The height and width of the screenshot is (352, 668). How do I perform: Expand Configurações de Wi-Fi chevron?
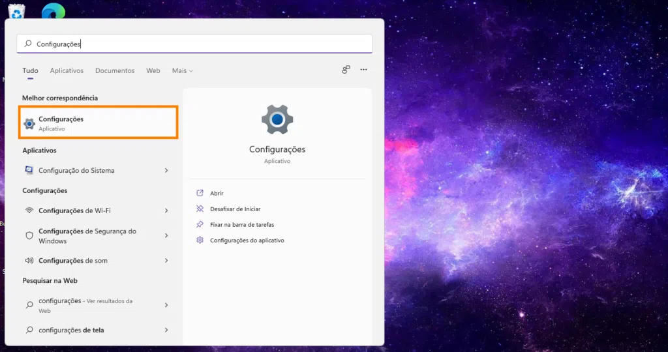tap(166, 211)
